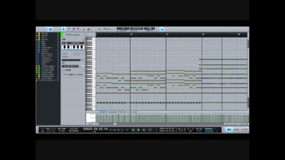Click the mini scale keyboard display
This screenshot has height=160, width=285.
coord(73,47)
